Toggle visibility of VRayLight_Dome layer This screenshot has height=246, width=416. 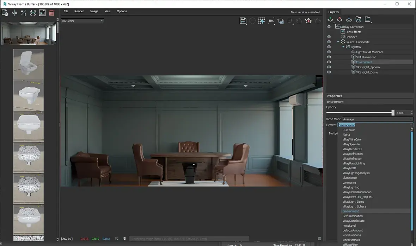coord(329,72)
